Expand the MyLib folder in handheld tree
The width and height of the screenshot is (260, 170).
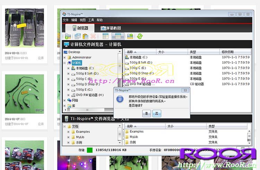click(68, 137)
